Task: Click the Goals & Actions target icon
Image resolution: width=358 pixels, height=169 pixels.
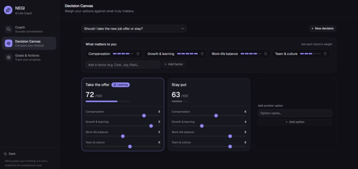Action: pyautogui.click(x=9, y=57)
